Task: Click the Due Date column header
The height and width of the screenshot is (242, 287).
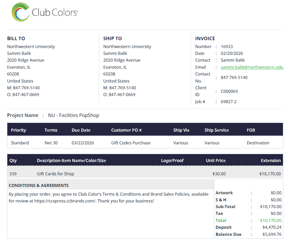Action: (x=81, y=130)
